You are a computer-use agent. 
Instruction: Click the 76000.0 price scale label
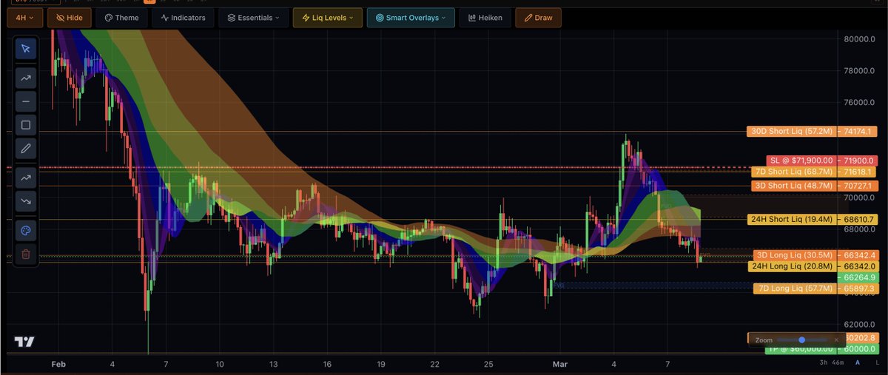859,103
